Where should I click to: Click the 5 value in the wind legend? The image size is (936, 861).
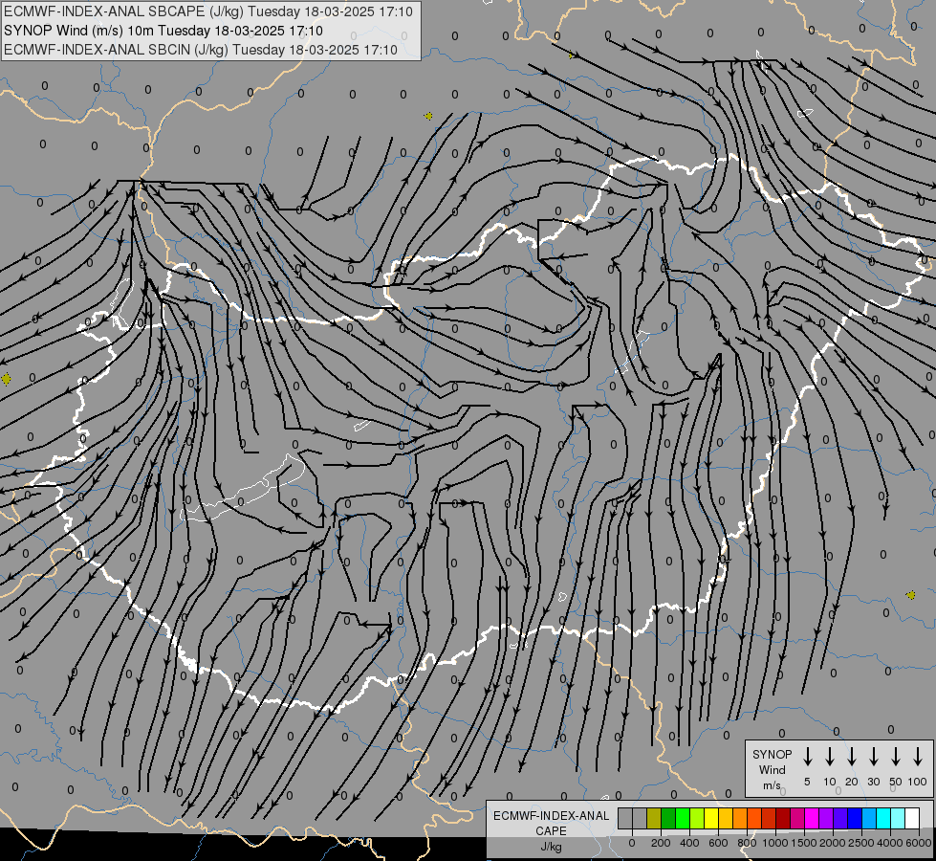pos(807,782)
